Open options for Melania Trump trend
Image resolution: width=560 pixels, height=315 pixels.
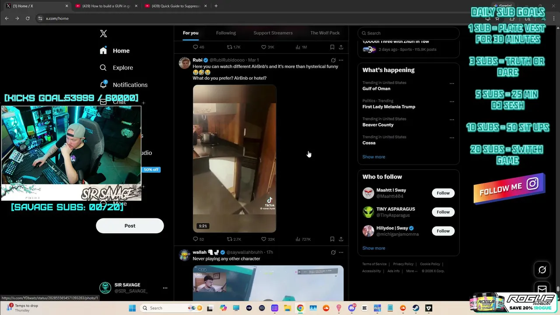pos(452,101)
